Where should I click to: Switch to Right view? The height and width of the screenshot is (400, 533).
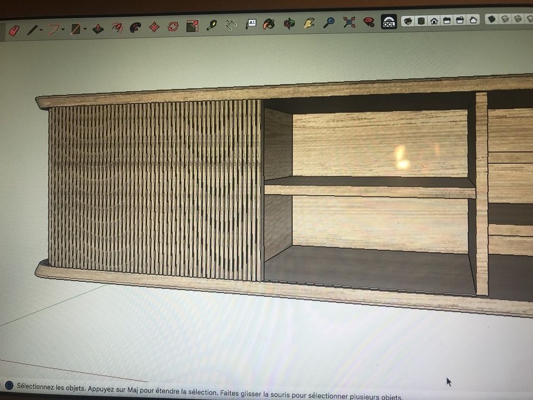click(447, 20)
